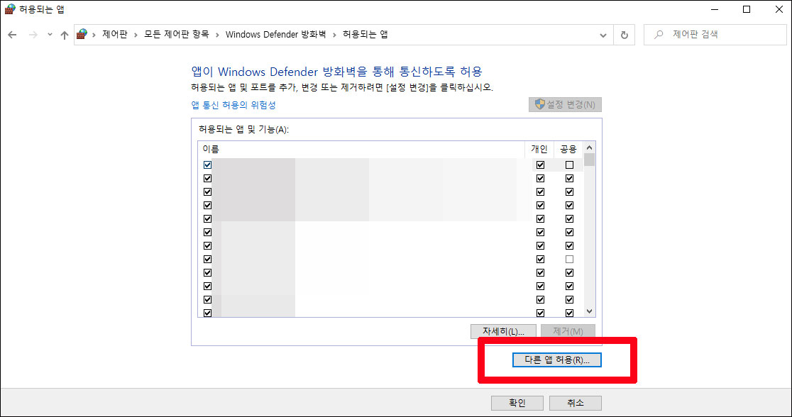This screenshot has height=417, width=792.
Task: Go to Windows Defender 방화벽 breadcrumb
Action: pyautogui.click(x=276, y=34)
